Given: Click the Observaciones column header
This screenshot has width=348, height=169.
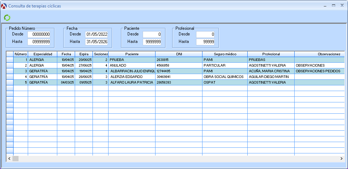Looking at the screenshot, I should click(320, 54).
